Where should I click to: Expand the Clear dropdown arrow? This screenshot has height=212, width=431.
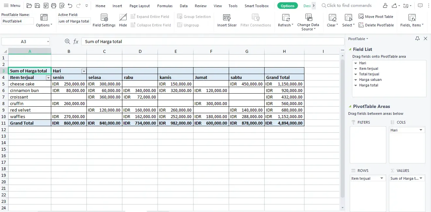pyautogui.click(x=337, y=25)
